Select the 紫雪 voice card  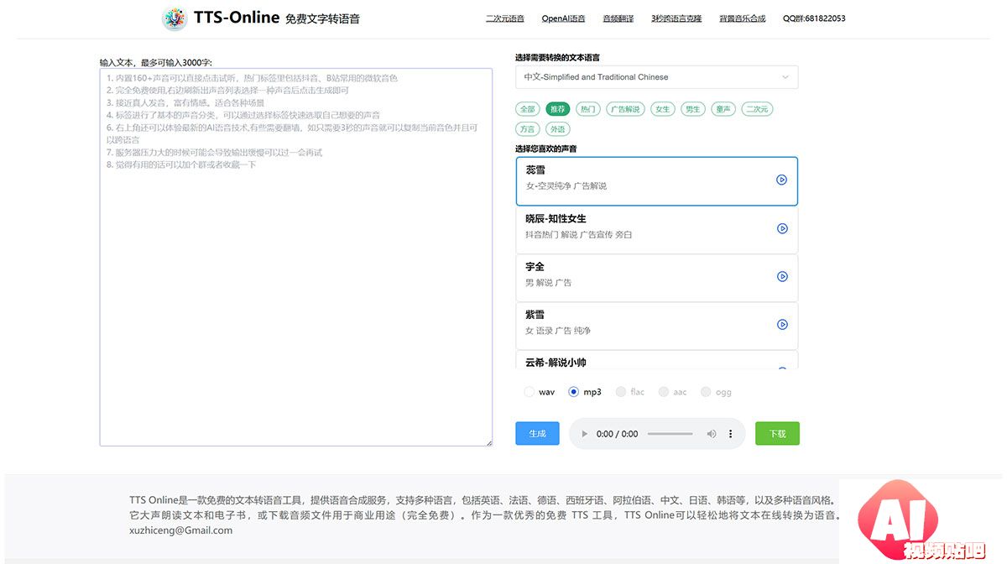pyautogui.click(x=657, y=326)
